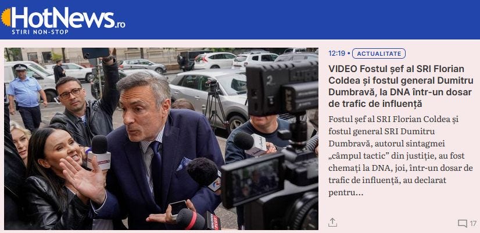Click the camera's LCD screen in the photo
Image resolution: width=480 pixels, height=233 pixels.
[254, 179]
